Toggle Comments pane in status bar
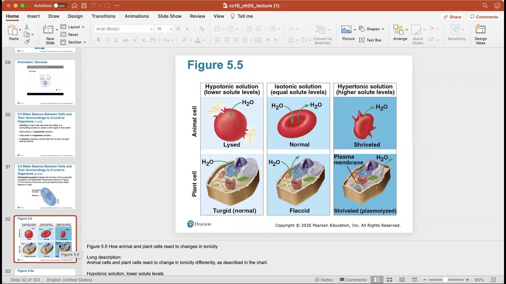The width and height of the screenshot is (506, 284). (353, 280)
